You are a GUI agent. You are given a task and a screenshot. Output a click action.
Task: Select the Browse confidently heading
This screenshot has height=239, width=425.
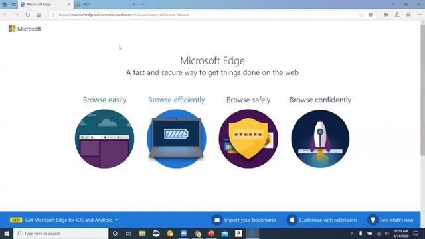click(x=320, y=100)
